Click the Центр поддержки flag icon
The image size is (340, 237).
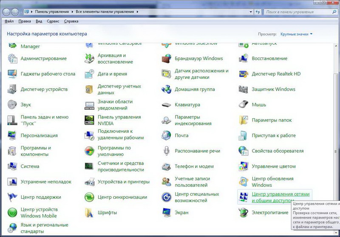tap(12, 197)
